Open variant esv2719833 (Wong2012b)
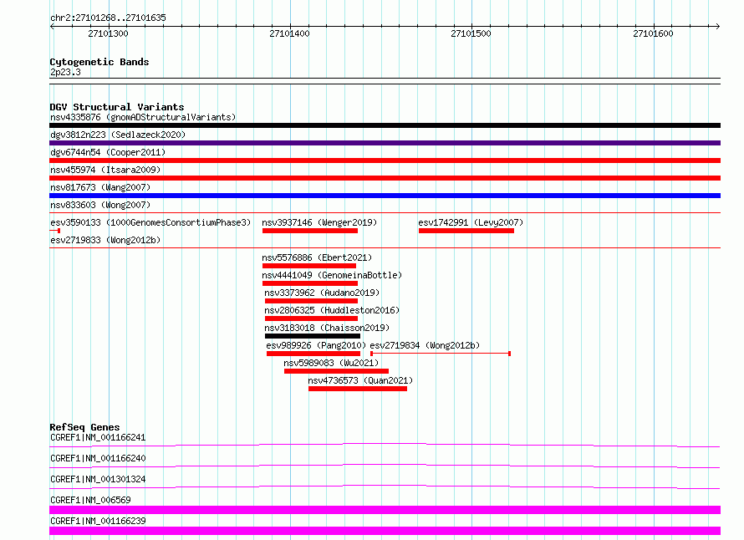744x540 pixels. pyautogui.click(x=105, y=240)
